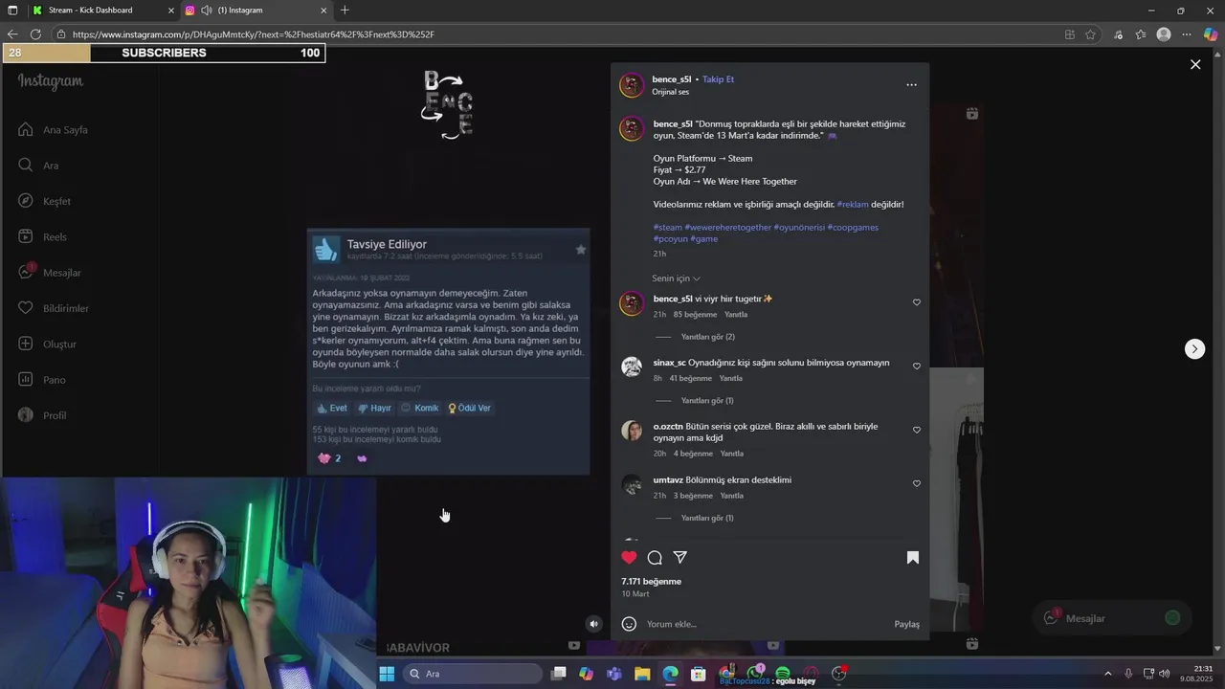Click the comment bubble icon under post
This screenshot has width=1225, height=689.
click(x=655, y=558)
